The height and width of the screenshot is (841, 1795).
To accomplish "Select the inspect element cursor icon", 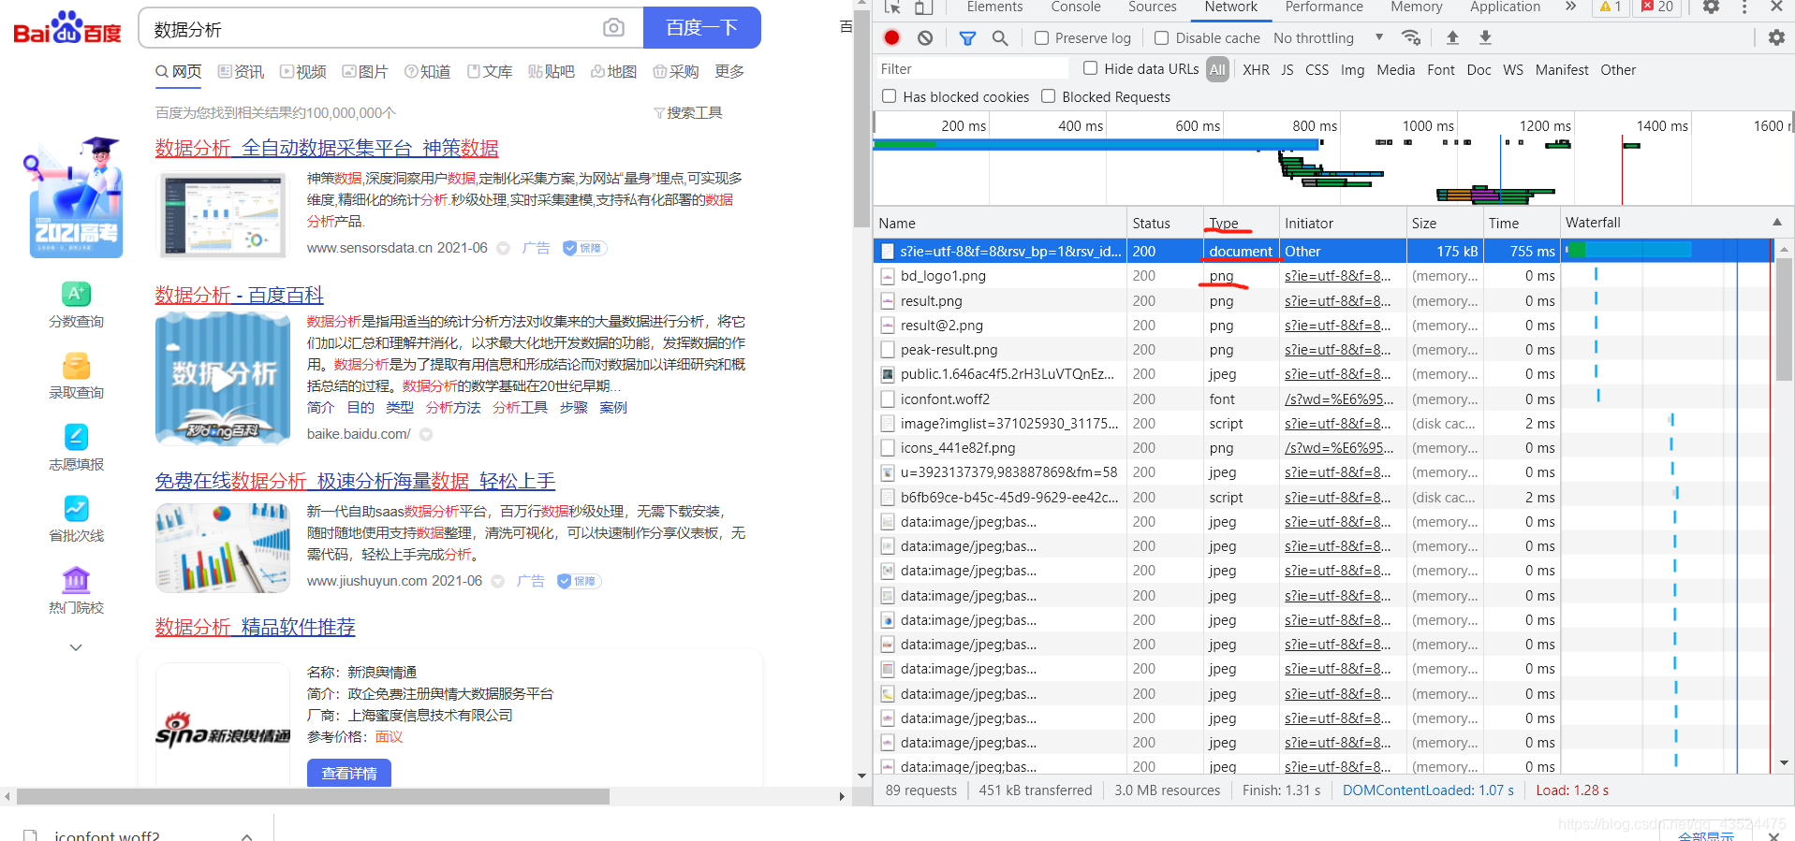I will pyautogui.click(x=892, y=7).
